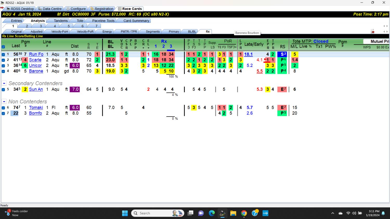Viewport: 390px width, 219px height.
Task: Uncheck horse 2 Scarle checkbox
Action: click(x=3, y=60)
